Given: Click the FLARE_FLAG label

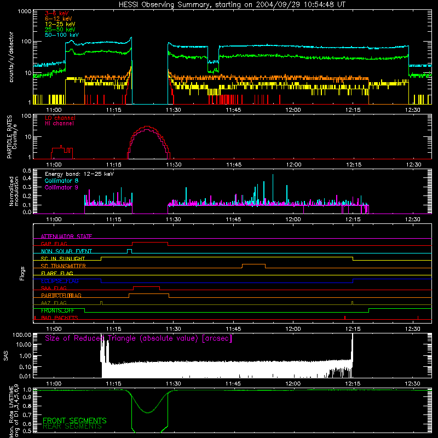Looking at the screenshot, I should coord(57,273).
